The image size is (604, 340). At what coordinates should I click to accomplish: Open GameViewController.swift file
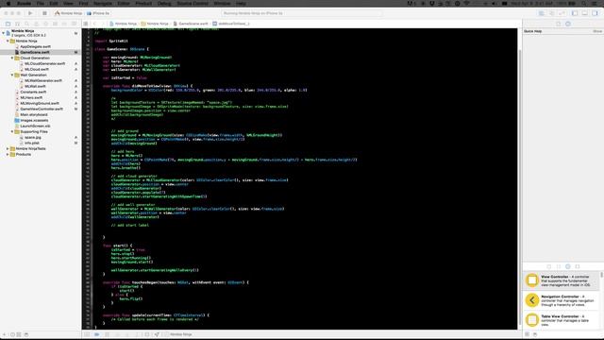click(x=42, y=110)
